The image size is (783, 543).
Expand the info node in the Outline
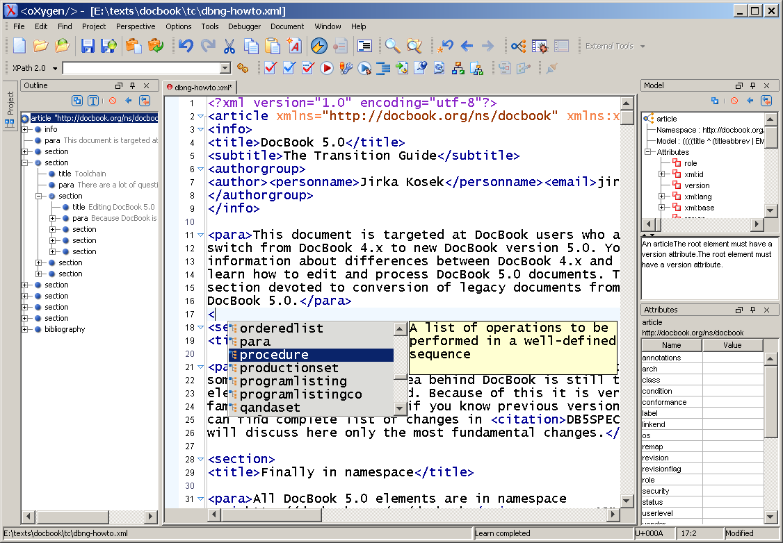pos(26,129)
